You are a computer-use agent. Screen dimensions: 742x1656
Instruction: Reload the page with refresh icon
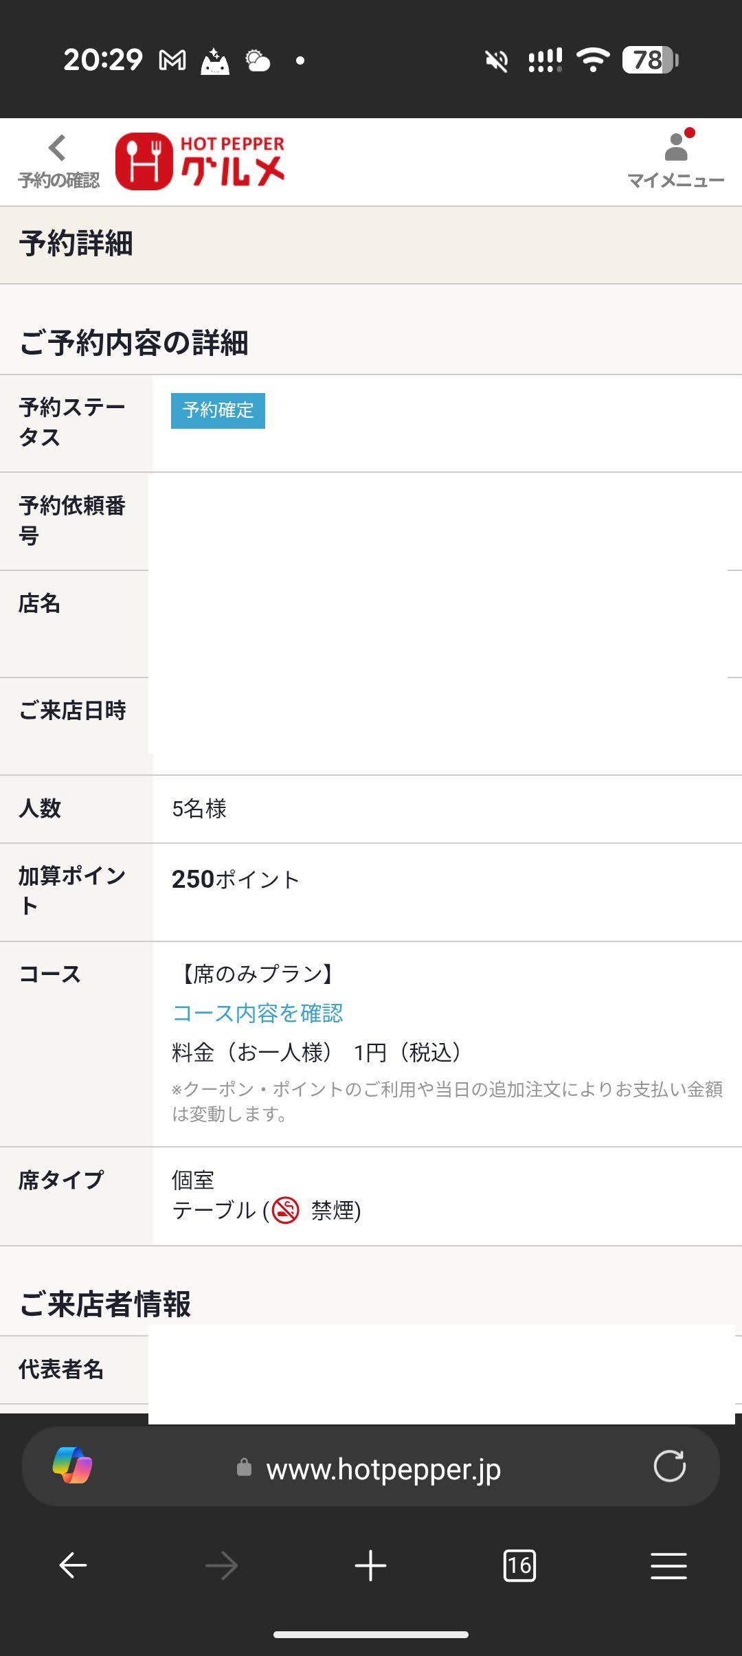(x=669, y=1466)
